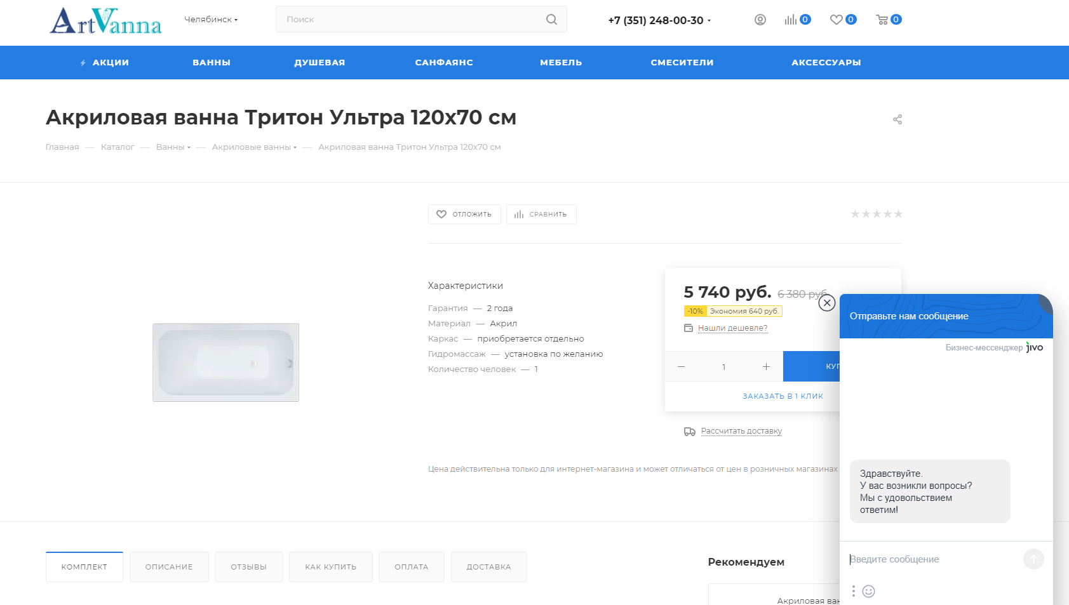Open the favorites heart icon in header
This screenshot has height=605, width=1069.
(837, 20)
